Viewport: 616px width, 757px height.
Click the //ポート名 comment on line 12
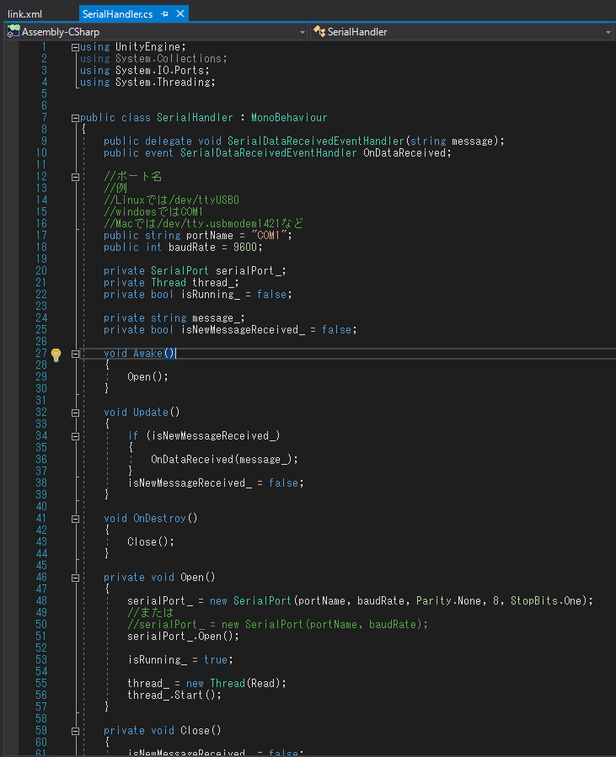point(133,176)
